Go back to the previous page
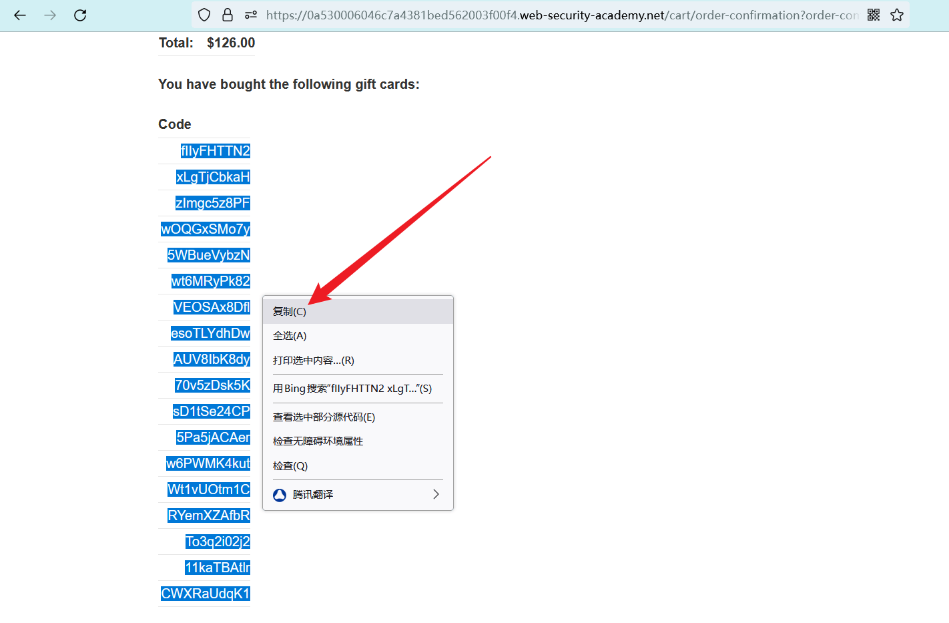This screenshot has height=623, width=949. tap(20, 15)
